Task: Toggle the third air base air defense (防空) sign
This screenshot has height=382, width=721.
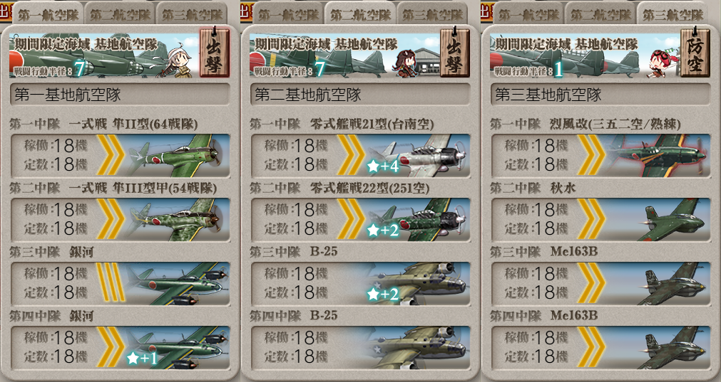Action: 695,53
